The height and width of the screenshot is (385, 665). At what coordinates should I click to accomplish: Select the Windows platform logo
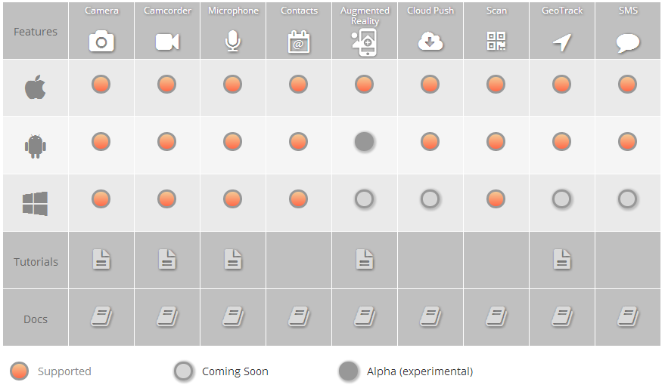tap(36, 203)
